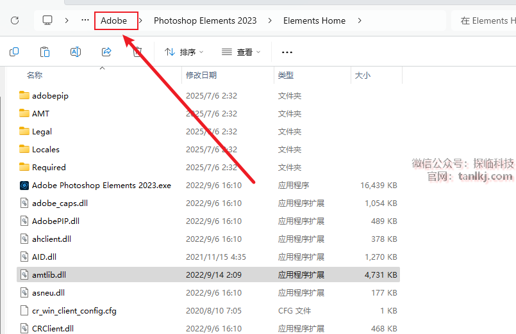Open the 排序 sort dropdown
Viewport: 516px width, 334px height.
(x=184, y=52)
